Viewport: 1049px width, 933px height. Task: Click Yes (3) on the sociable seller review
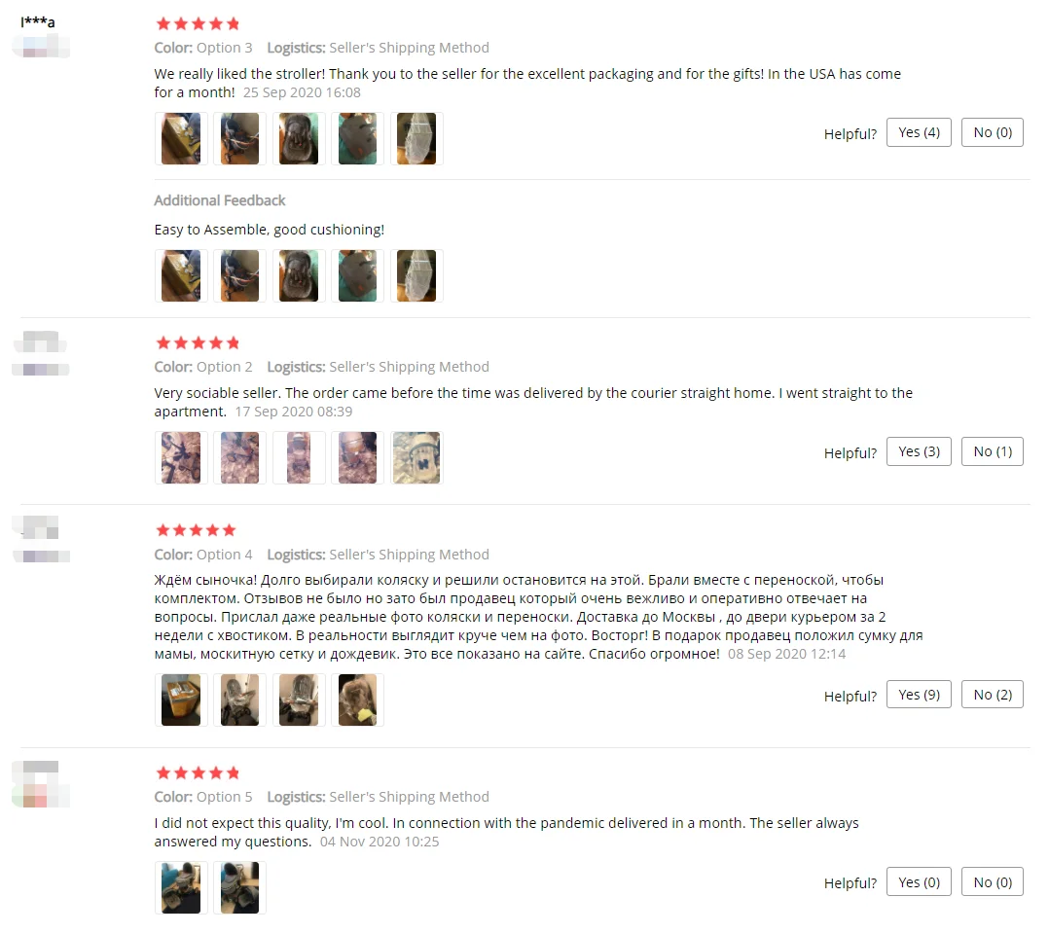[x=918, y=451]
